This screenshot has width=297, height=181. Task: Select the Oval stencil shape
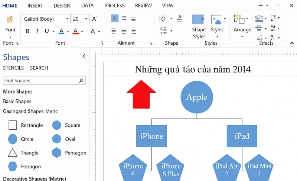pyautogui.click(x=57, y=139)
